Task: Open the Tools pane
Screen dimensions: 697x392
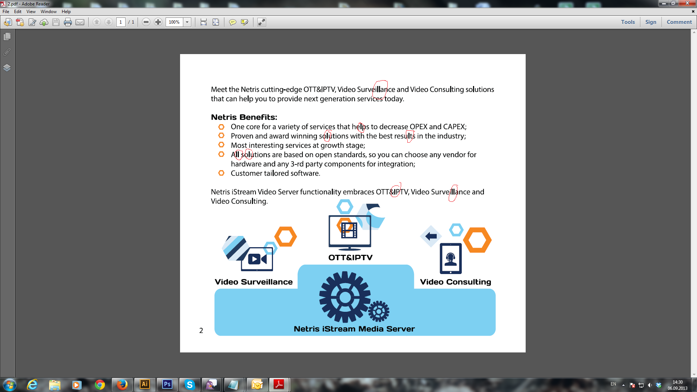Action: [x=628, y=22]
